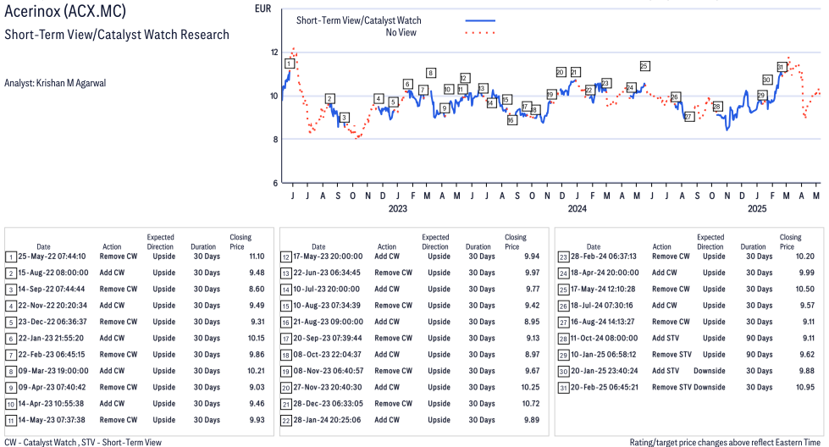
Task: Click marker 2 on the price chart
Action: (x=330, y=99)
